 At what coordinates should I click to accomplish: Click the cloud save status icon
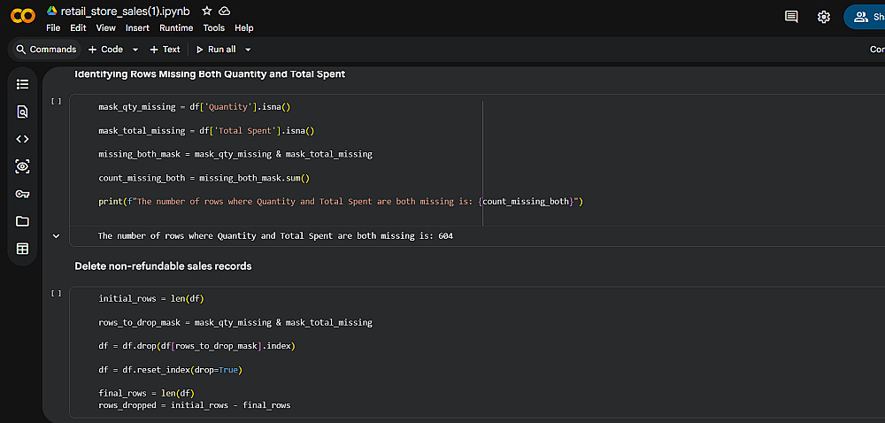(225, 11)
